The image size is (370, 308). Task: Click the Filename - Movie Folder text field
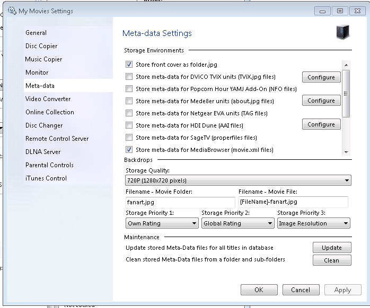coord(180,202)
